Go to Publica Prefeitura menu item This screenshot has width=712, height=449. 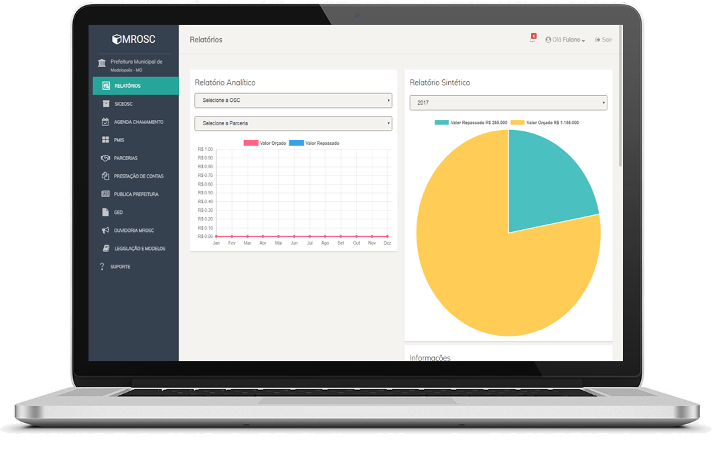click(x=136, y=194)
